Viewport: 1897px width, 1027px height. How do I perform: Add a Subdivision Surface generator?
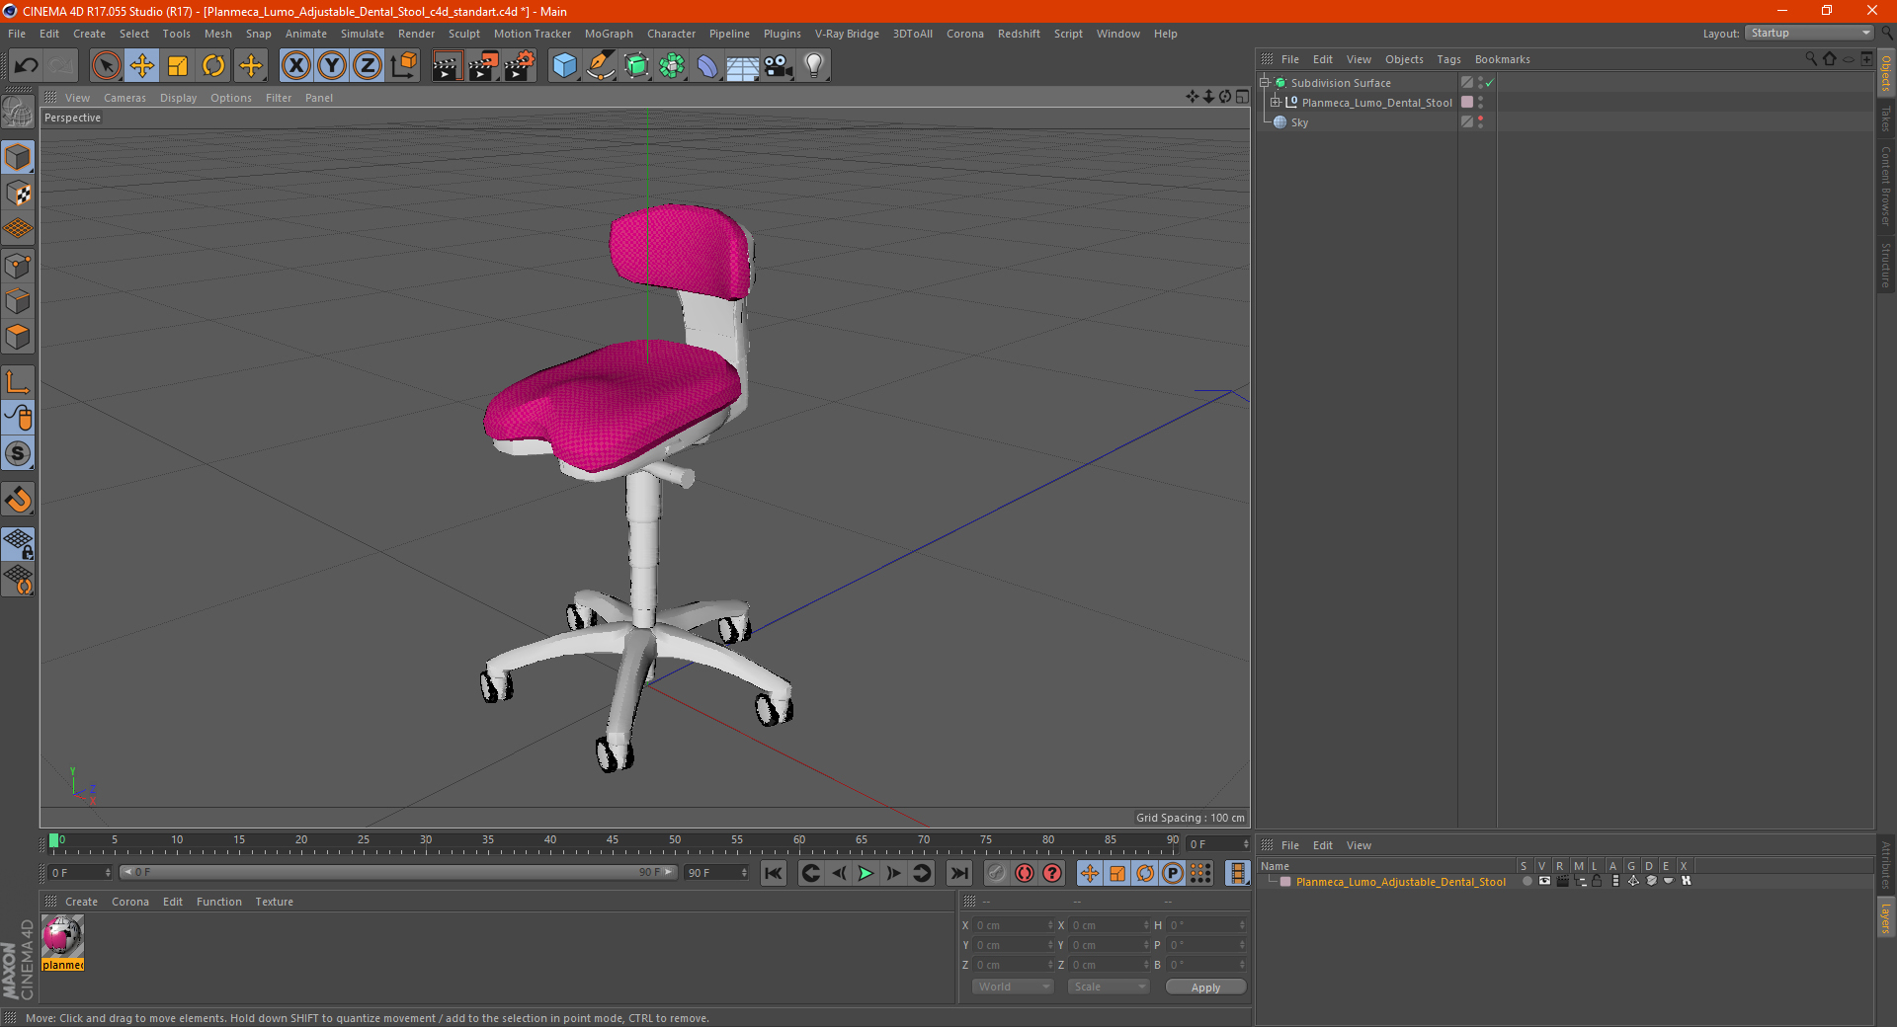coord(636,66)
